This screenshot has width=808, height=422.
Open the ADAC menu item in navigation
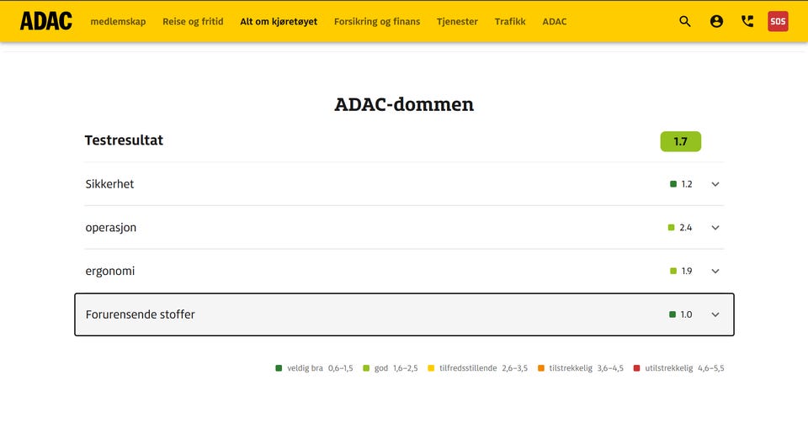(555, 22)
